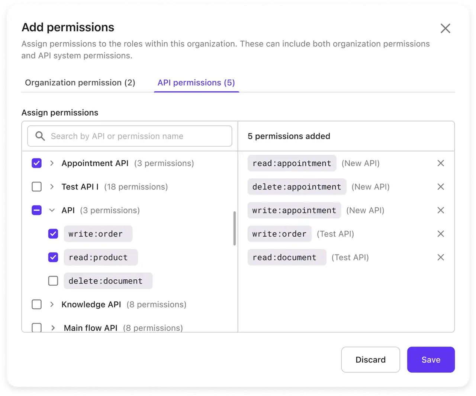Check the Test API I checkbox
476x396 pixels.
(36, 187)
